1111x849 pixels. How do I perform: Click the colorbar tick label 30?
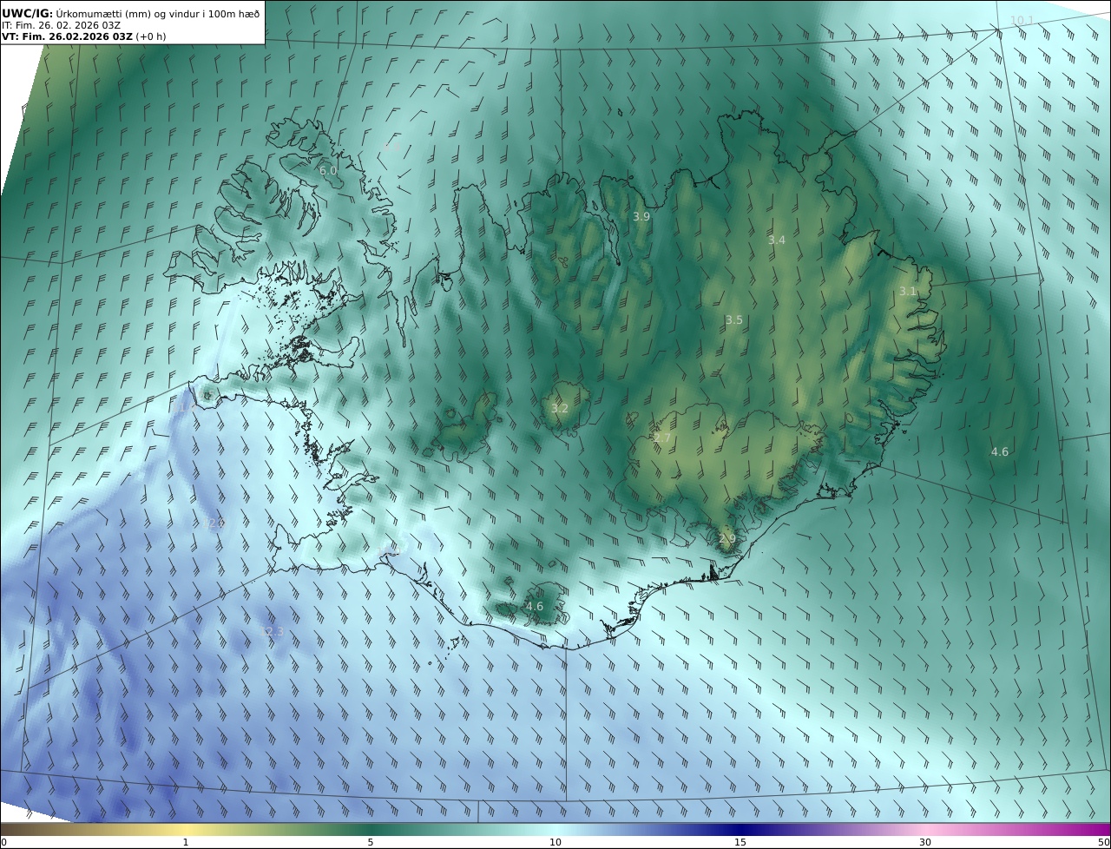[925, 842]
